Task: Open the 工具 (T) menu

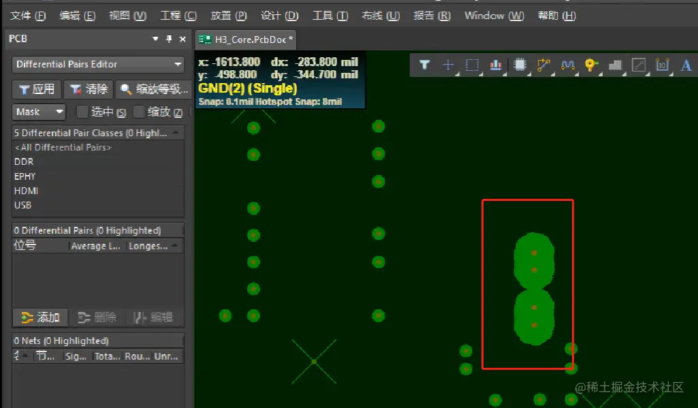Action: click(x=330, y=16)
